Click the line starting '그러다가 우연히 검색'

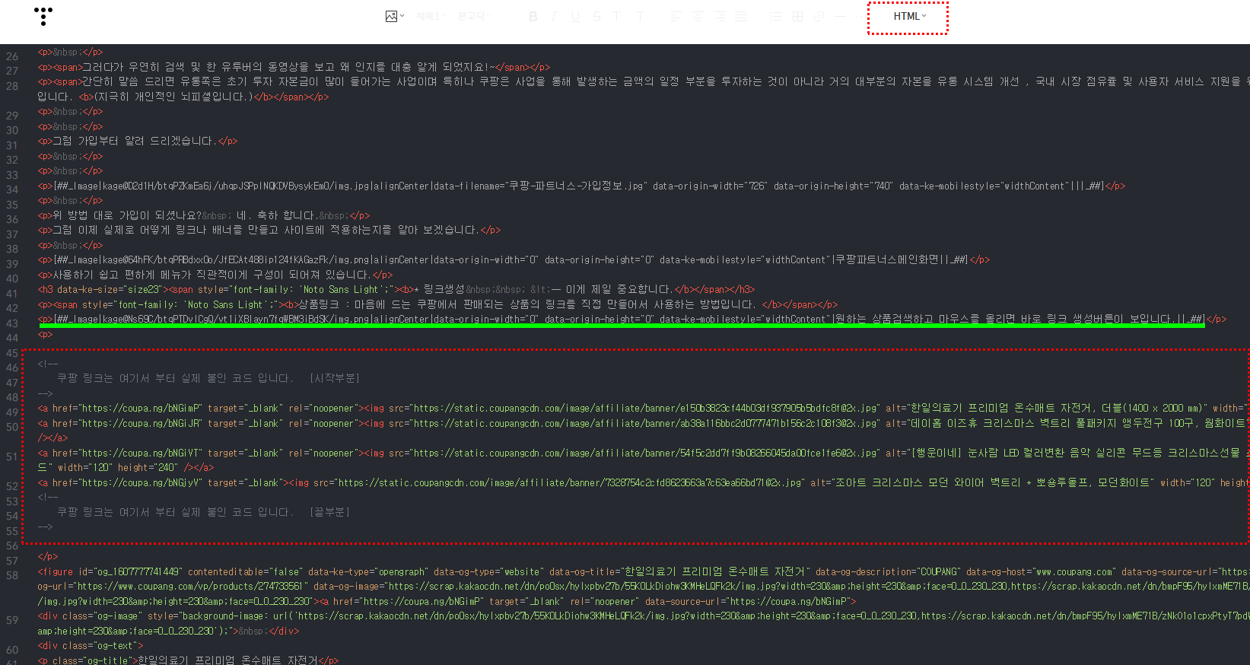(294, 67)
